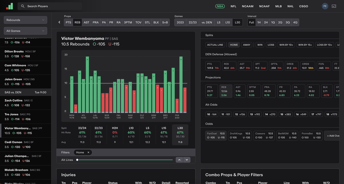
Task: Select the PRA prop
Action: (96, 22)
